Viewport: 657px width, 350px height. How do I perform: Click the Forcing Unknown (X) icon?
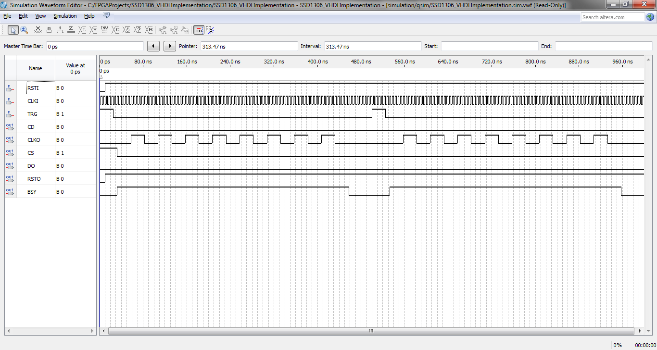[x=38, y=30]
